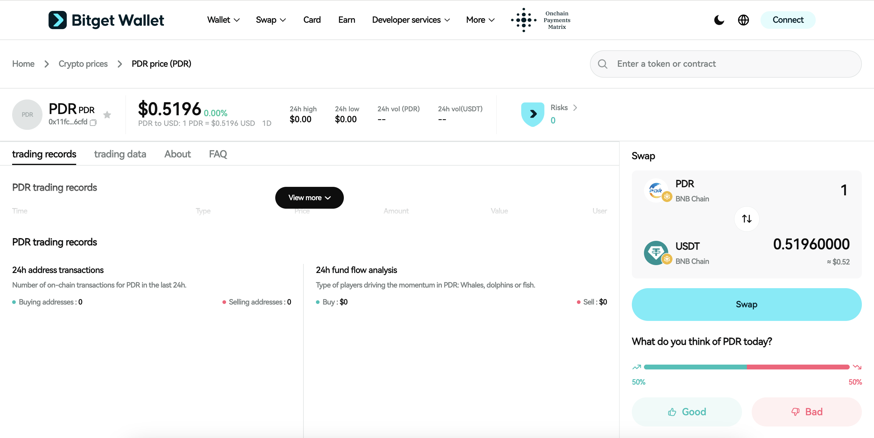Screen dimensions: 874x438
Task: Open the Risks shield icon details
Action: (x=532, y=114)
